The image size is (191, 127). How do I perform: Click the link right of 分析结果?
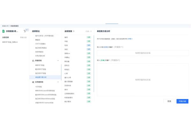click(x=23, y=37)
